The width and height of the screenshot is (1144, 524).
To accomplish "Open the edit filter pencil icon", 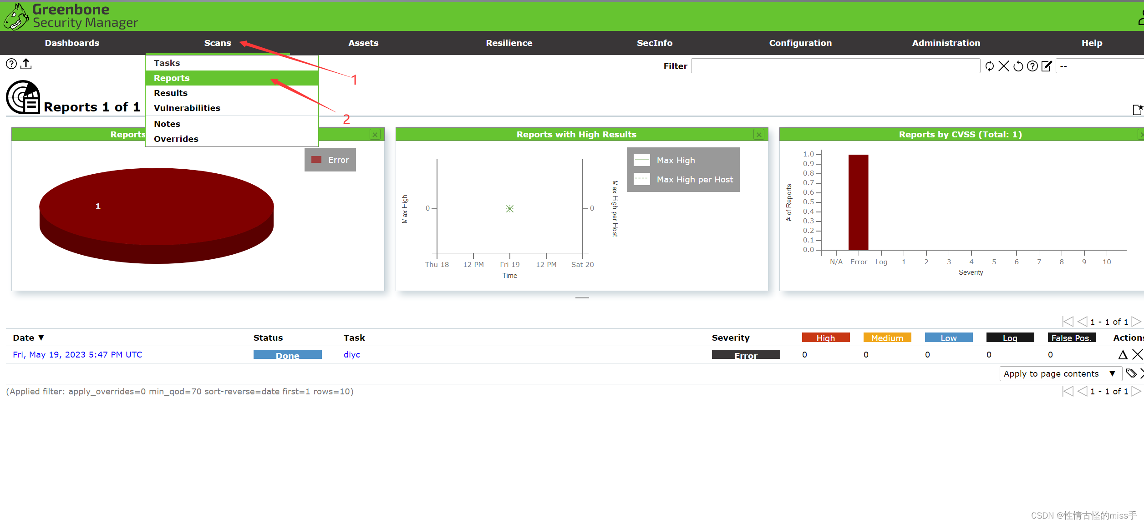I will [1047, 66].
